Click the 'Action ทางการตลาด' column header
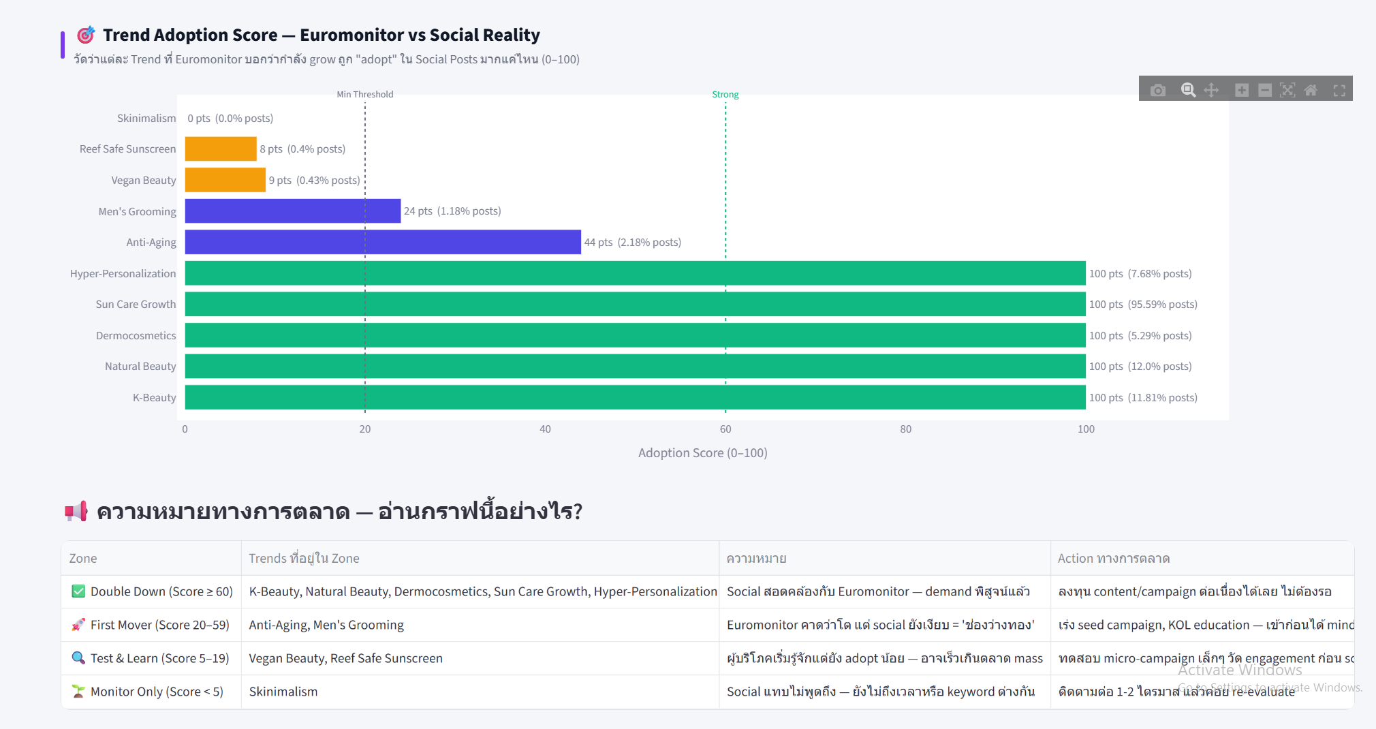 pos(1114,558)
